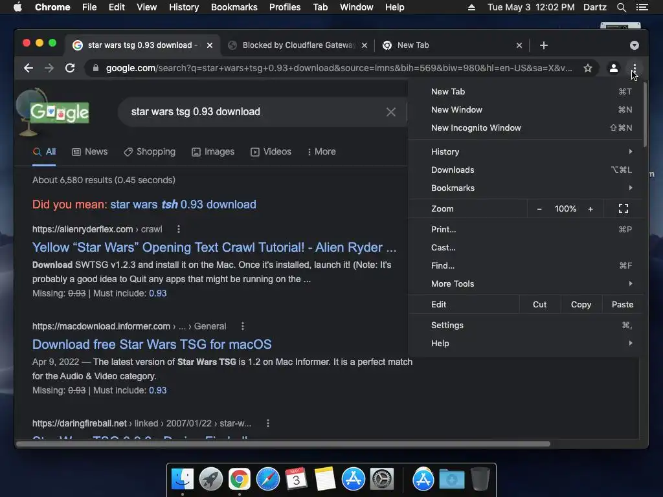Open the Yellow Star Wars Opening Text Crawl result
The width and height of the screenshot is (663, 497).
tap(214, 247)
